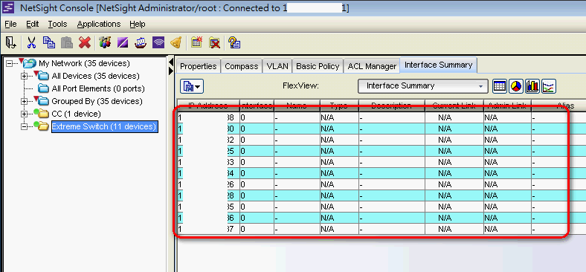Switch to the Basic Policy tab
The image size is (586, 272).
coord(318,66)
